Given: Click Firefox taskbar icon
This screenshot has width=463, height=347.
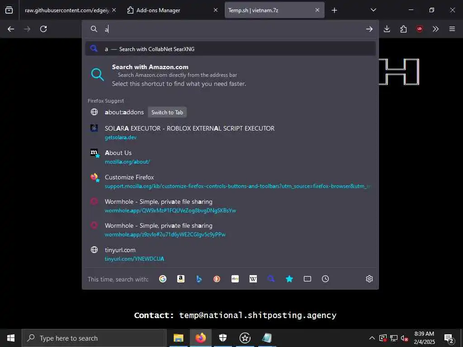Looking at the screenshot, I should (200, 338).
